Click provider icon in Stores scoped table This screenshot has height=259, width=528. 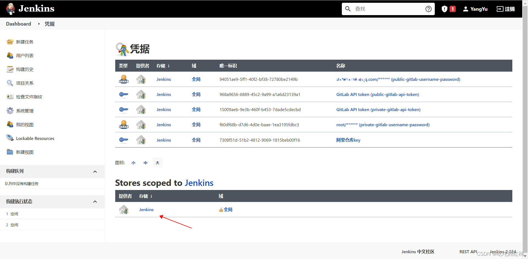point(124,210)
